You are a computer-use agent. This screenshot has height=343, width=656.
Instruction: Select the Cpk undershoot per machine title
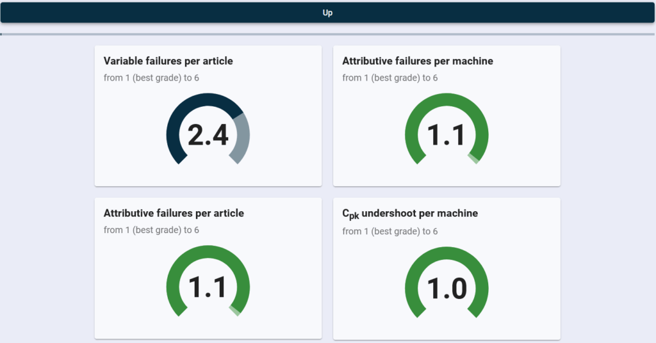(410, 214)
